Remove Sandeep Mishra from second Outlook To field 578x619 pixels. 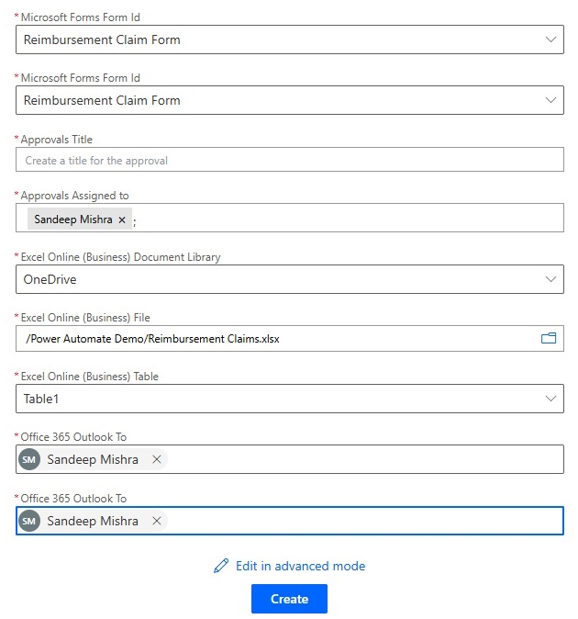click(x=157, y=521)
